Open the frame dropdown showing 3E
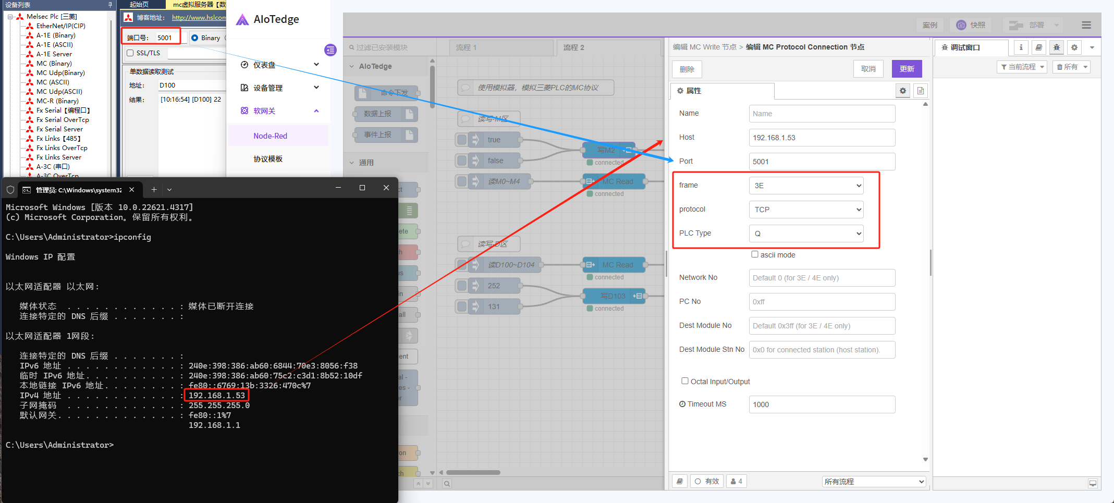 [x=806, y=186]
